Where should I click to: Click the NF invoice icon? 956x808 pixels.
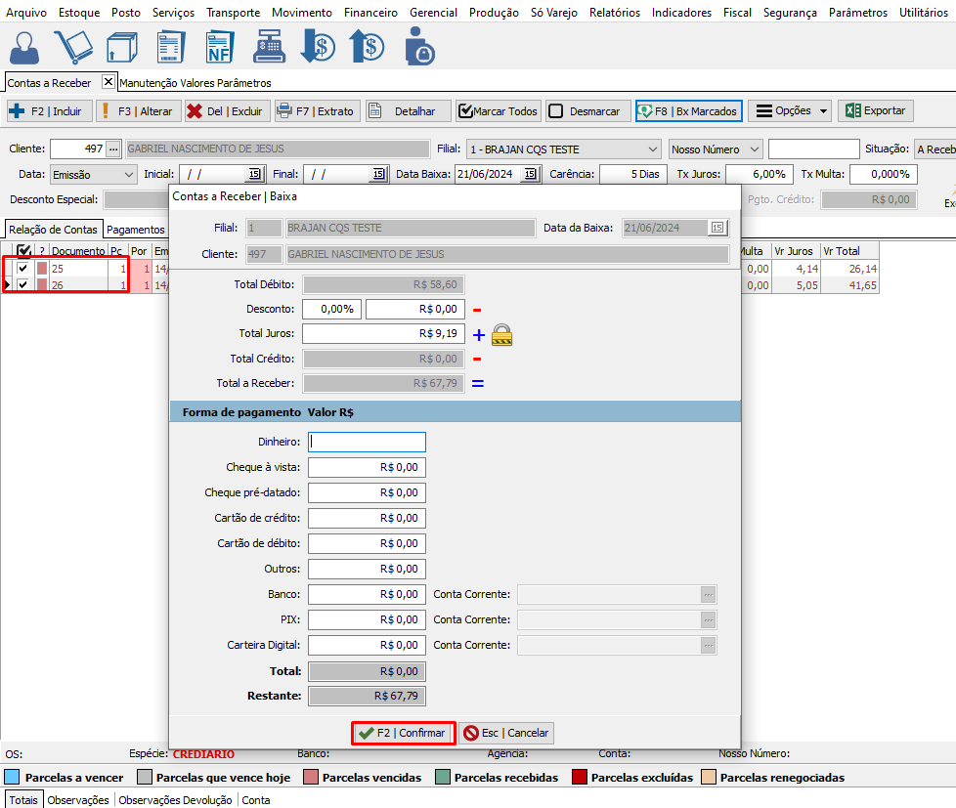(219, 47)
